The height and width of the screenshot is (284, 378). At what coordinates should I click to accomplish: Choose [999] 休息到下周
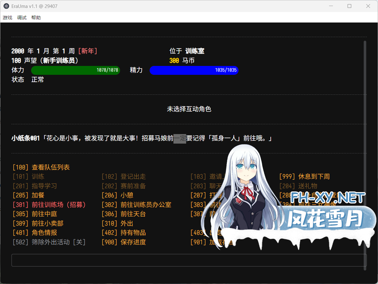[305, 177]
